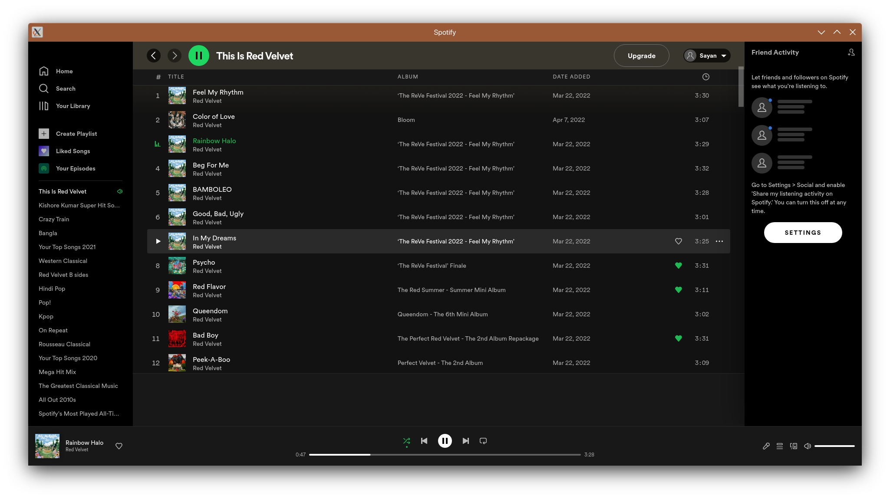Click playing speaker icon beside This Is Red Velvet

click(x=120, y=191)
